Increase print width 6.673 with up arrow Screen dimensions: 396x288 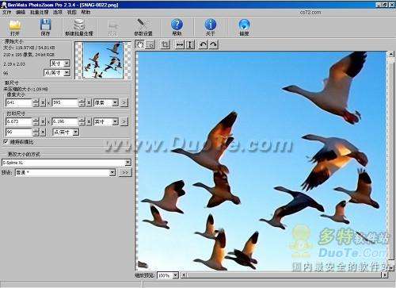point(36,120)
